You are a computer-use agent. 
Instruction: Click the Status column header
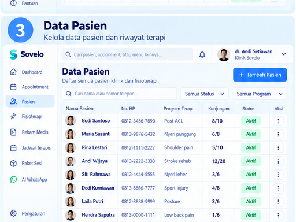click(x=249, y=109)
